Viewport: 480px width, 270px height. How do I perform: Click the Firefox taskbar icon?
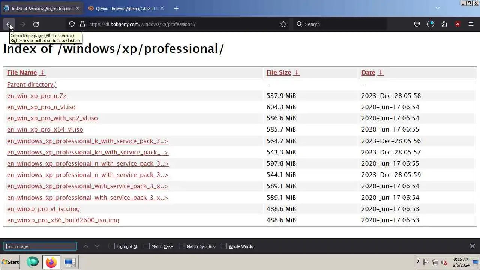[51, 262]
